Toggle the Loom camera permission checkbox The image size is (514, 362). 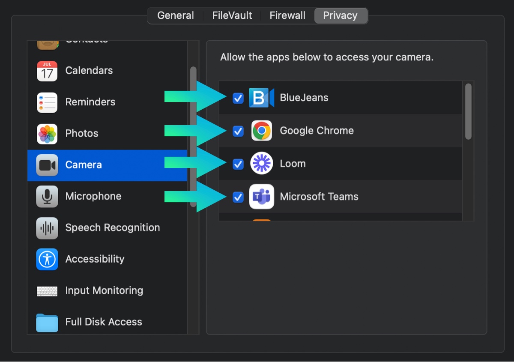[x=238, y=164]
